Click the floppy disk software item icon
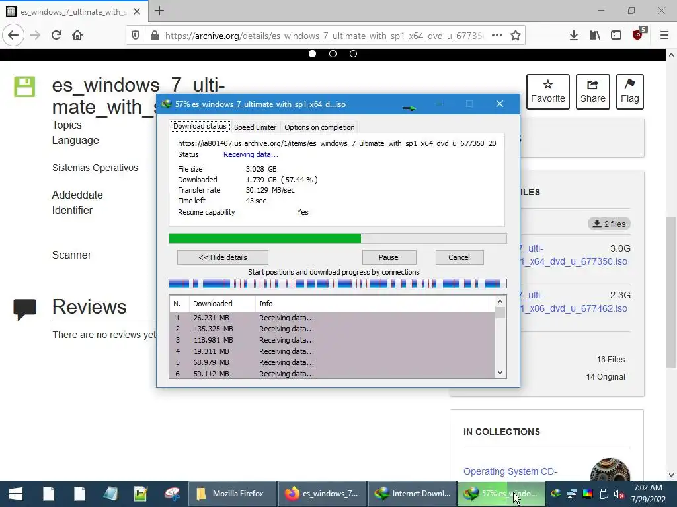The height and width of the screenshot is (507, 677). 24,86
